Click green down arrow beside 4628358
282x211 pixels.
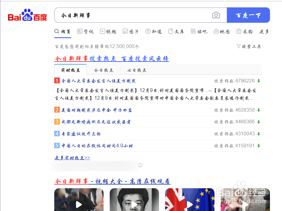coord(259,110)
